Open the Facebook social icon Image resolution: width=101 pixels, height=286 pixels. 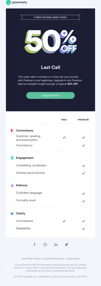(x=34, y=245)
